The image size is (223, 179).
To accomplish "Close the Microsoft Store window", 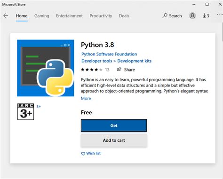I will [x=220, y=4].
